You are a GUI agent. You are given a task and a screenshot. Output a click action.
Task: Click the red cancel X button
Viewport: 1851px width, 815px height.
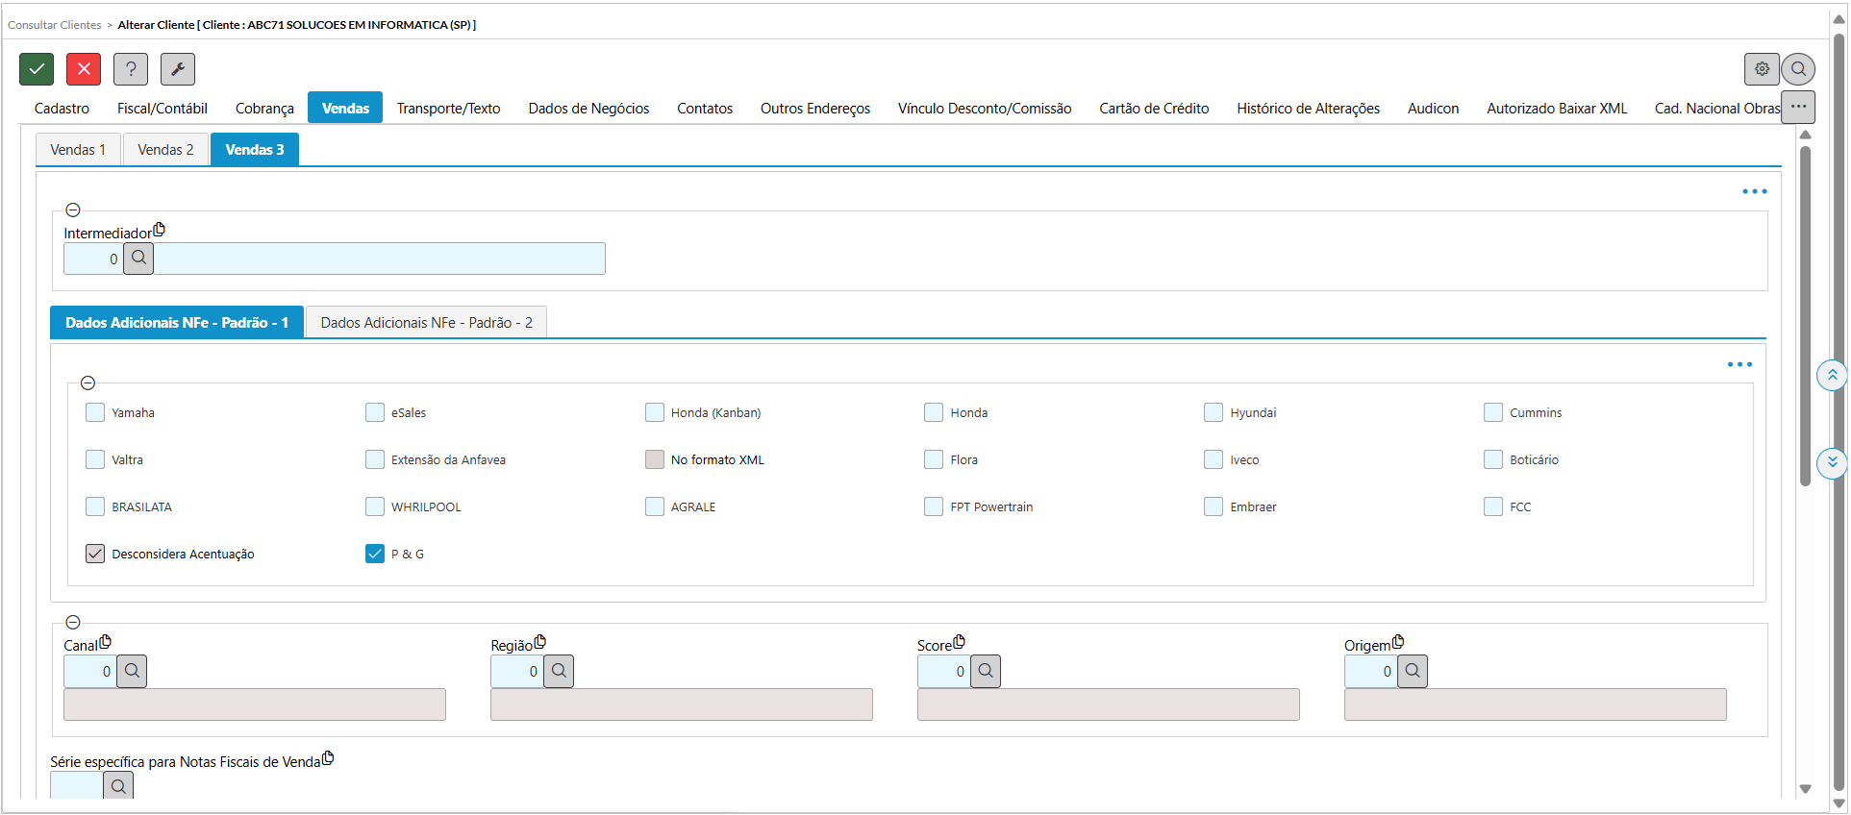pyautogui.click(x=84, y=69)
